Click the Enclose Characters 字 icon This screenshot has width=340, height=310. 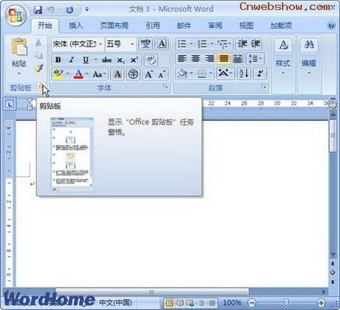pos(134,74)
